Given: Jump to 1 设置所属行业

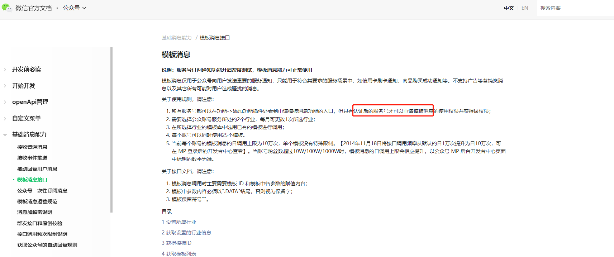Looking at the screenshot, I should [179, 222].
